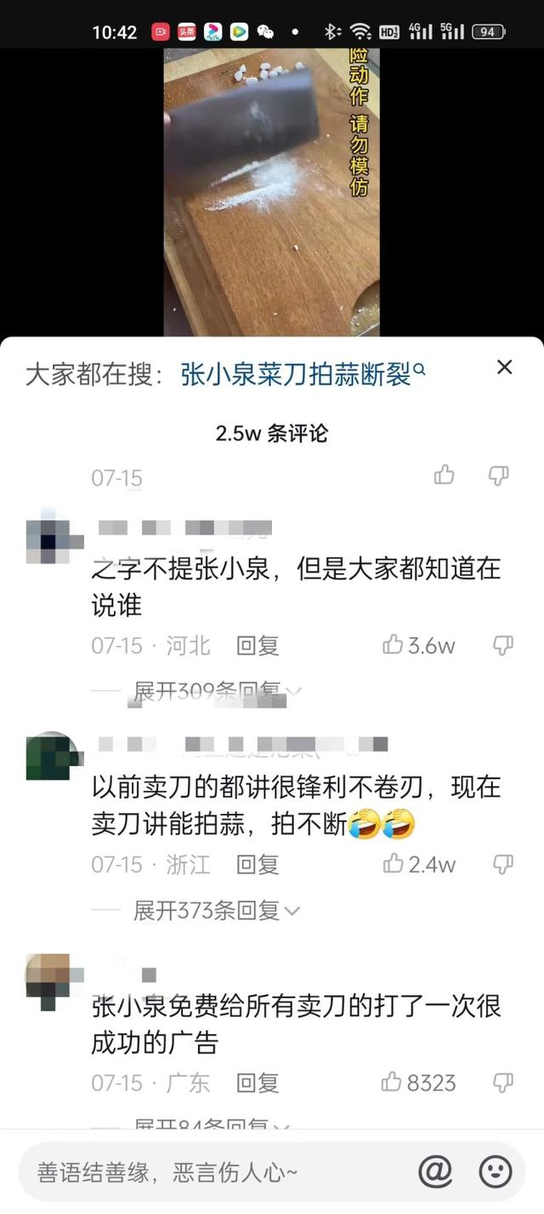Close the comments panel
This screenshot has width=544, height=1214.
(x=505, y=367)
